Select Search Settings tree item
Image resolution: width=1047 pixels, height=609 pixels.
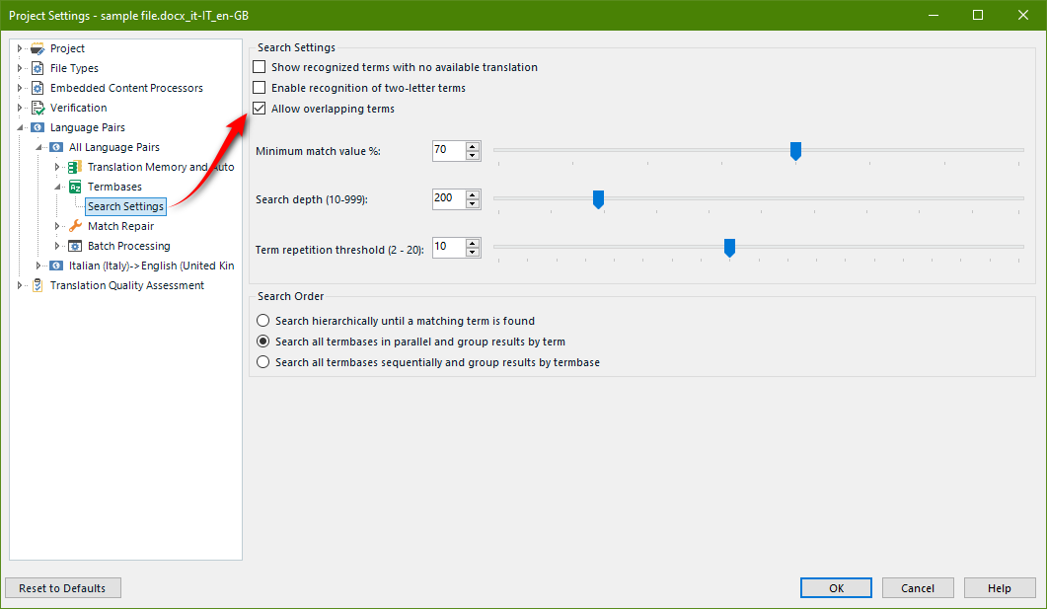click(x=125, y=206)
